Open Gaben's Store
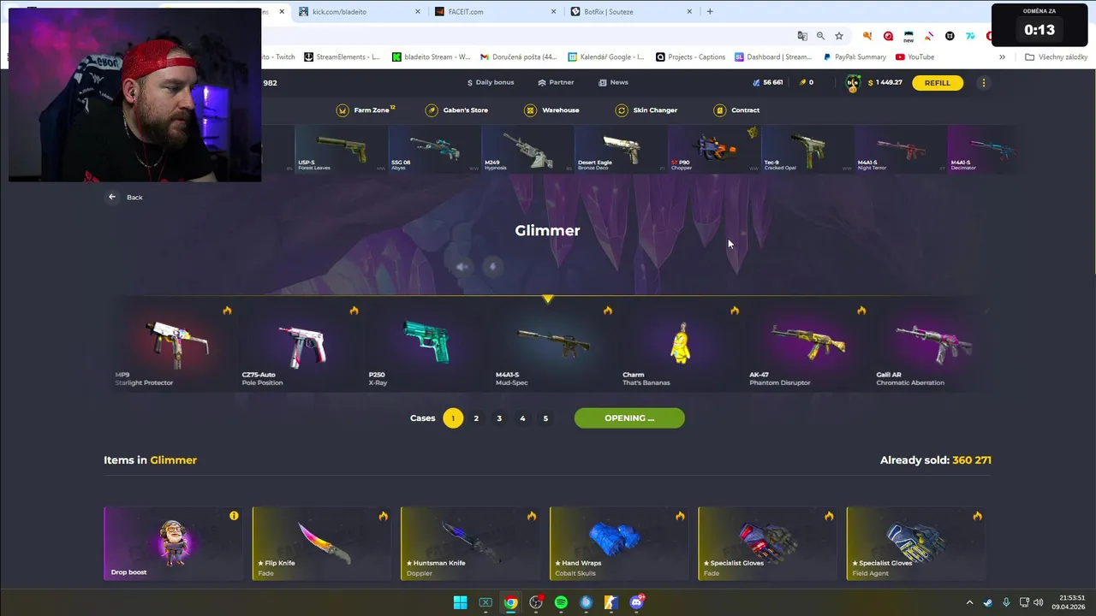1096x616 pixels. pos(457,110)
